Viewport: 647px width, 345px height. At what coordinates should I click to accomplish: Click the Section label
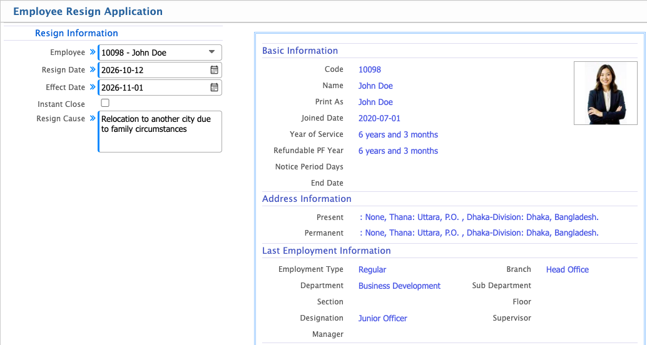pos(330,302)
